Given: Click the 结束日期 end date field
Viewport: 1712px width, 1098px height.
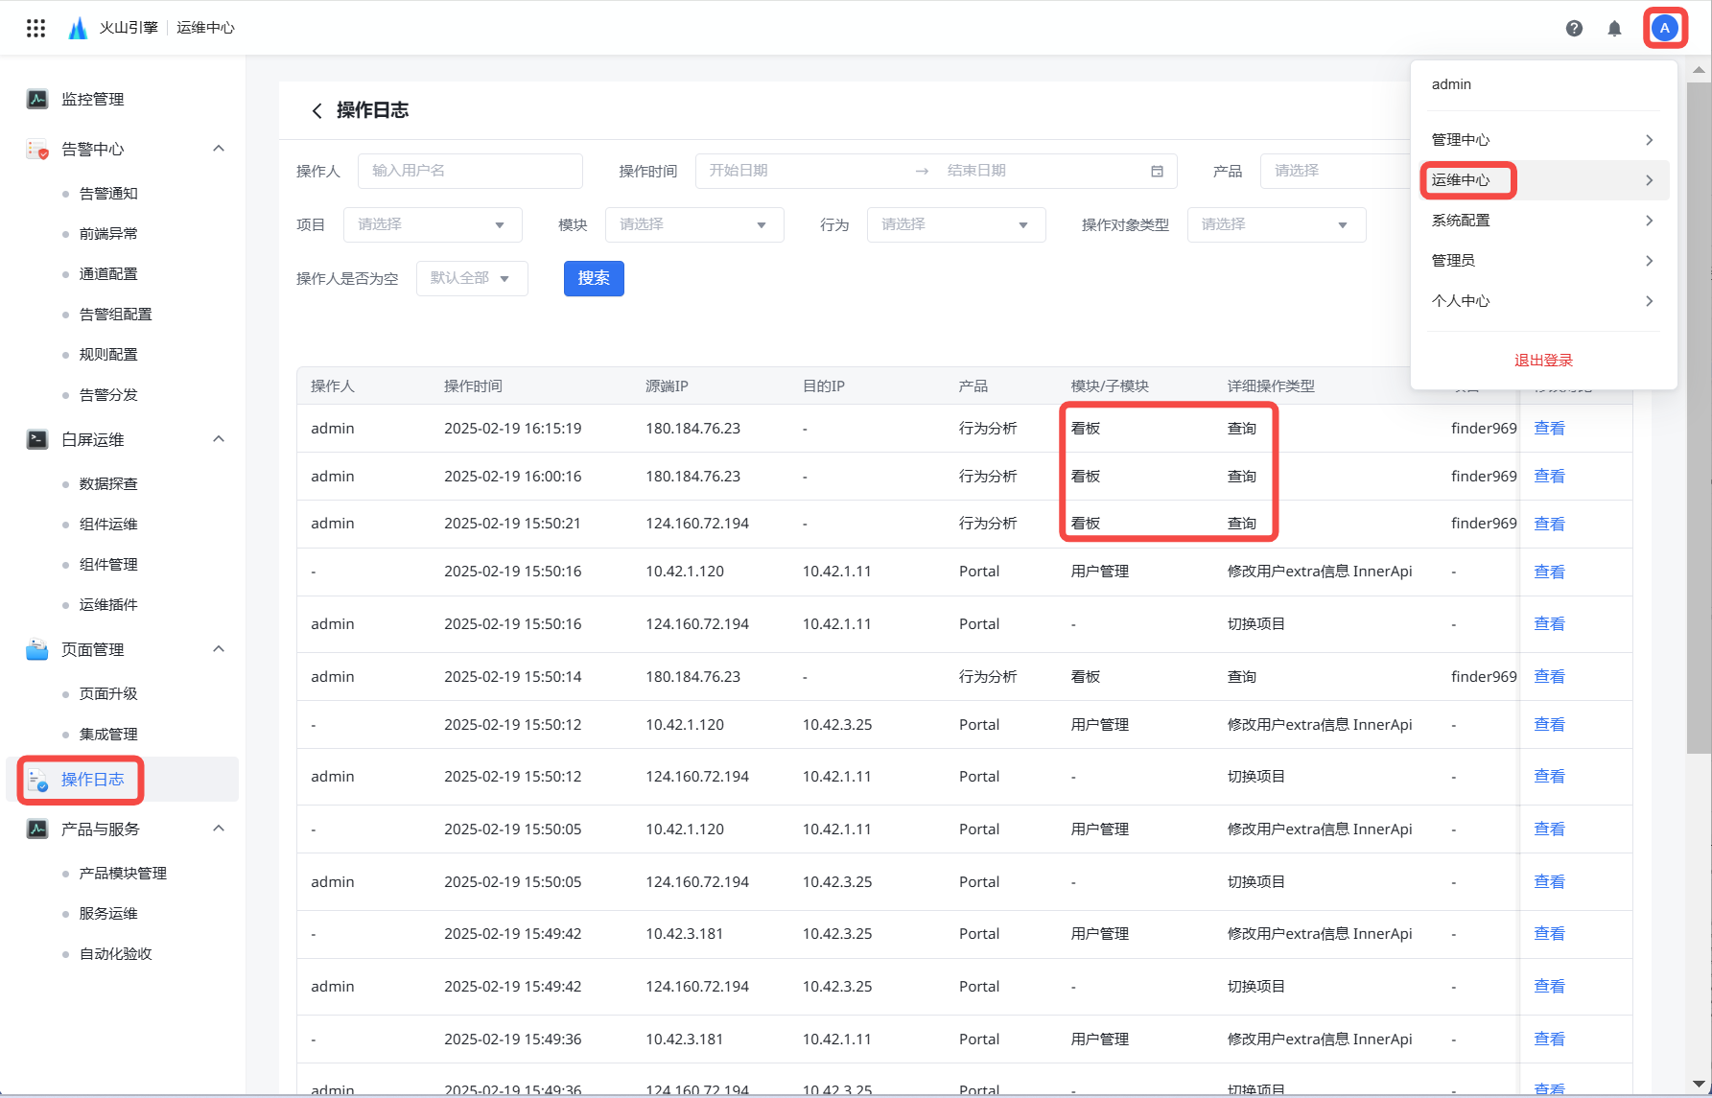Looking at the screenshot, I should 1041,171.
